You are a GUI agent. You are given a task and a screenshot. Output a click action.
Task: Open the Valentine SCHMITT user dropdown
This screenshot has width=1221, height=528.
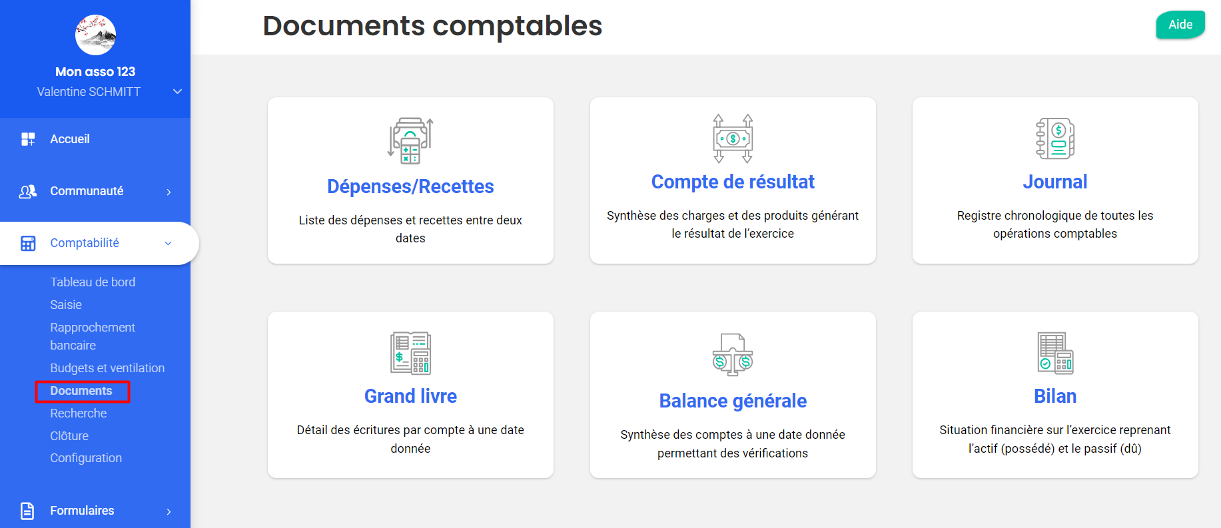point(177,92)
